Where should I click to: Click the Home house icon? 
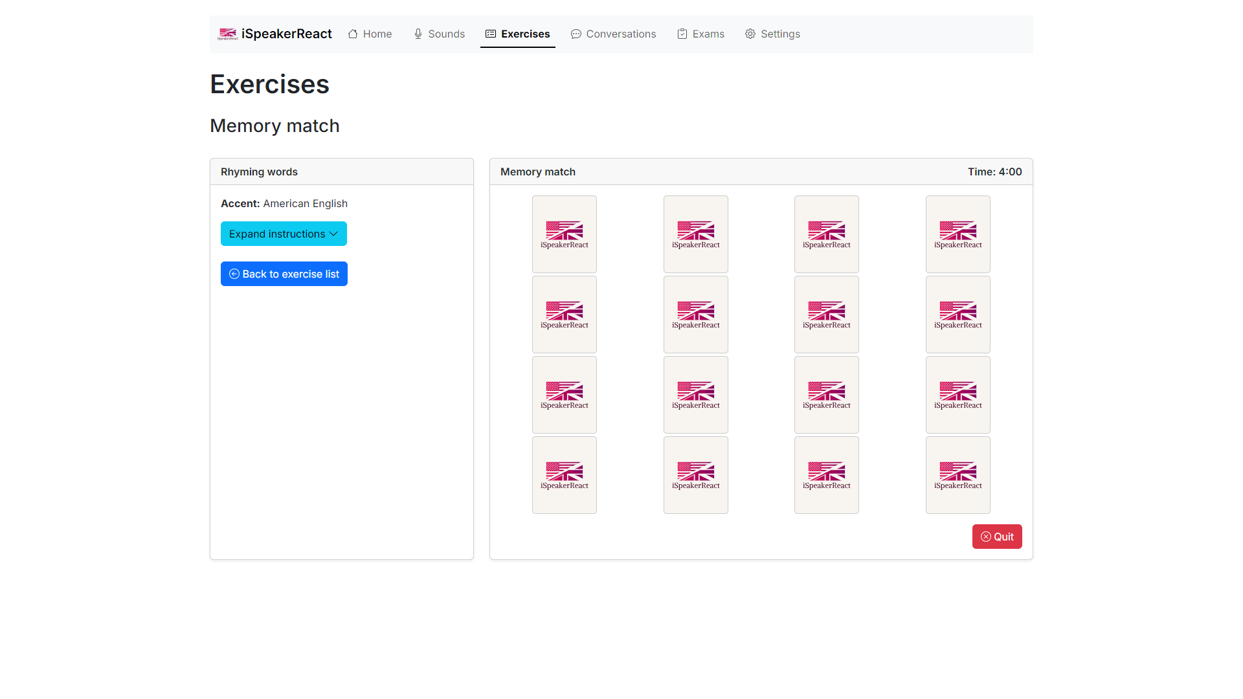353,34
